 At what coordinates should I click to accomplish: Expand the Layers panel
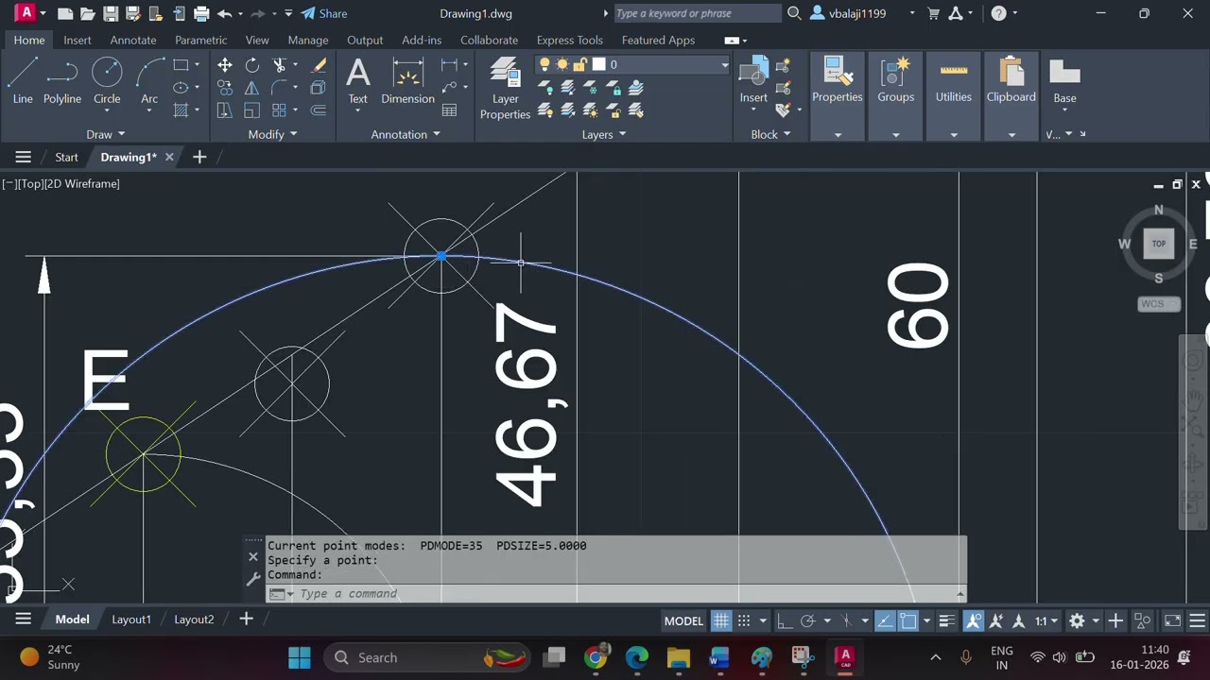tap(603, 134)
